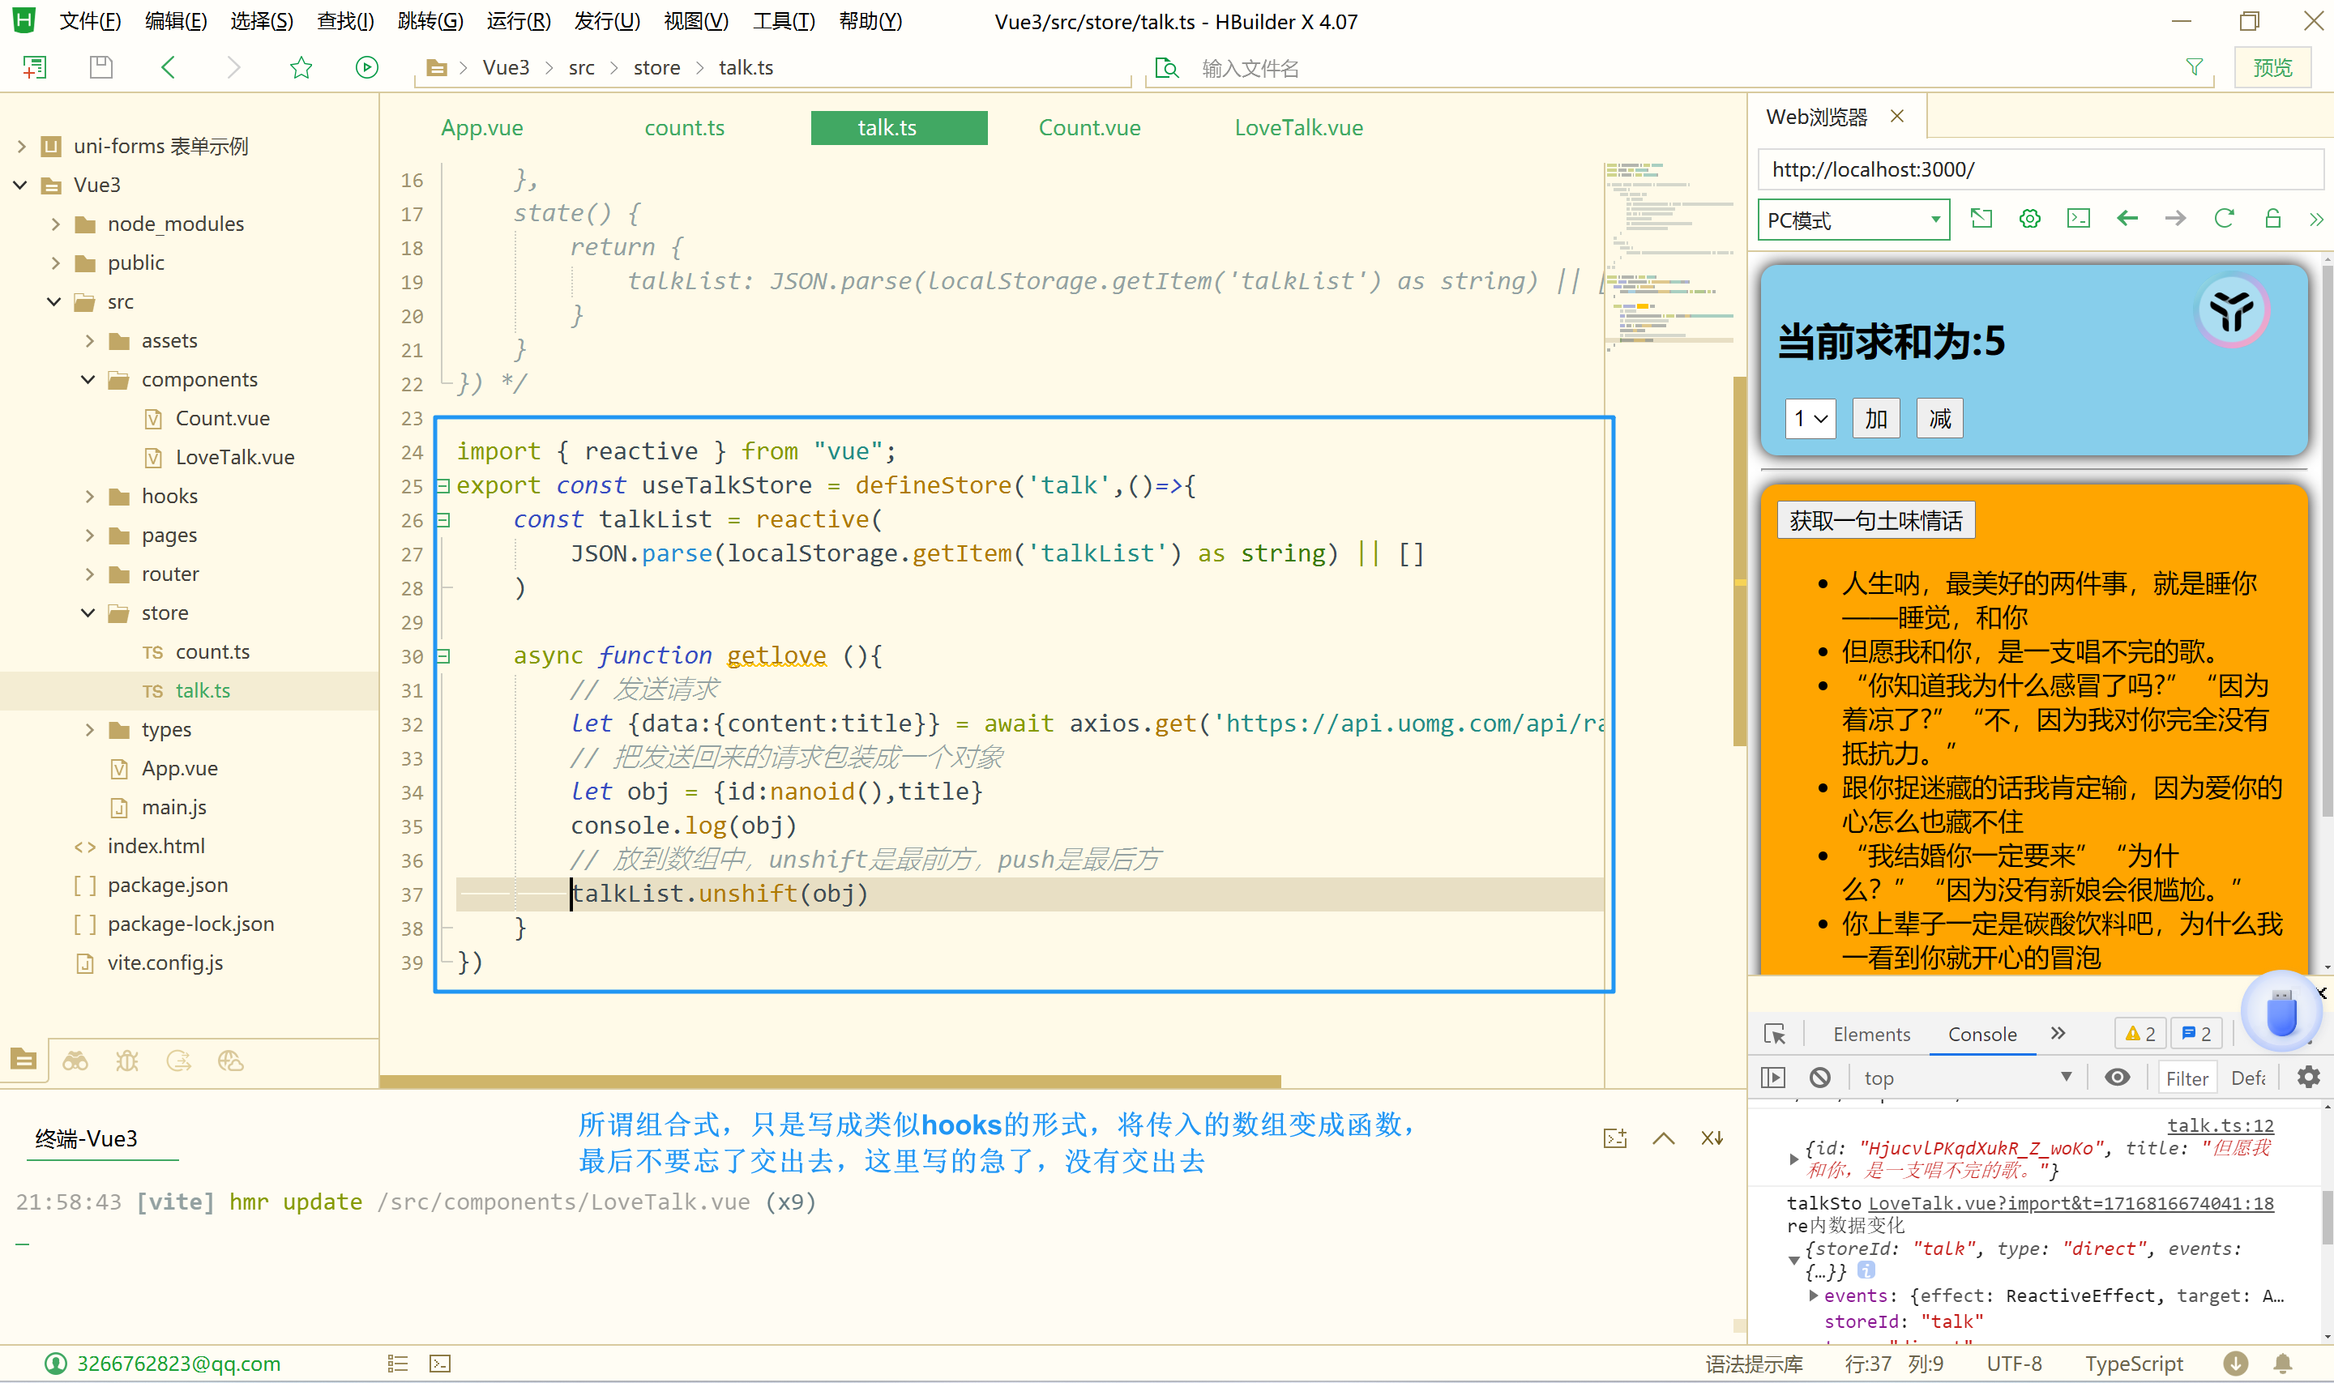Open the 运行(R) menu
This screenshot has height=1383, width=2334.
tap(518, 20)
